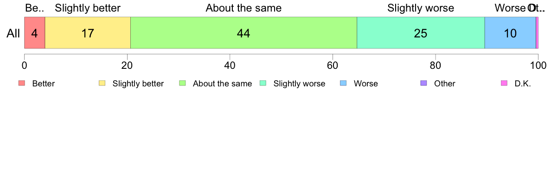Click the purple Other legend swatch

click(x=424, y=83)
